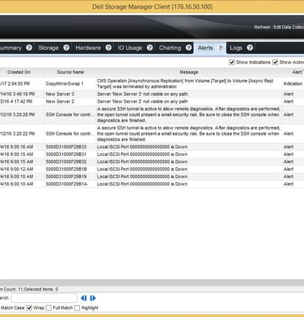Click the Item Count status bar text
The width and height of the screenshot is (304, 317).
[x=29, y=289]
